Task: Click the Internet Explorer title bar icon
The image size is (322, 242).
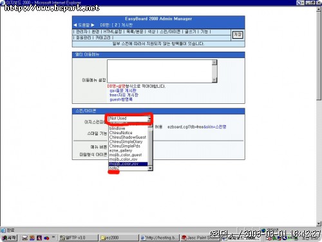Action: point(3,3)
